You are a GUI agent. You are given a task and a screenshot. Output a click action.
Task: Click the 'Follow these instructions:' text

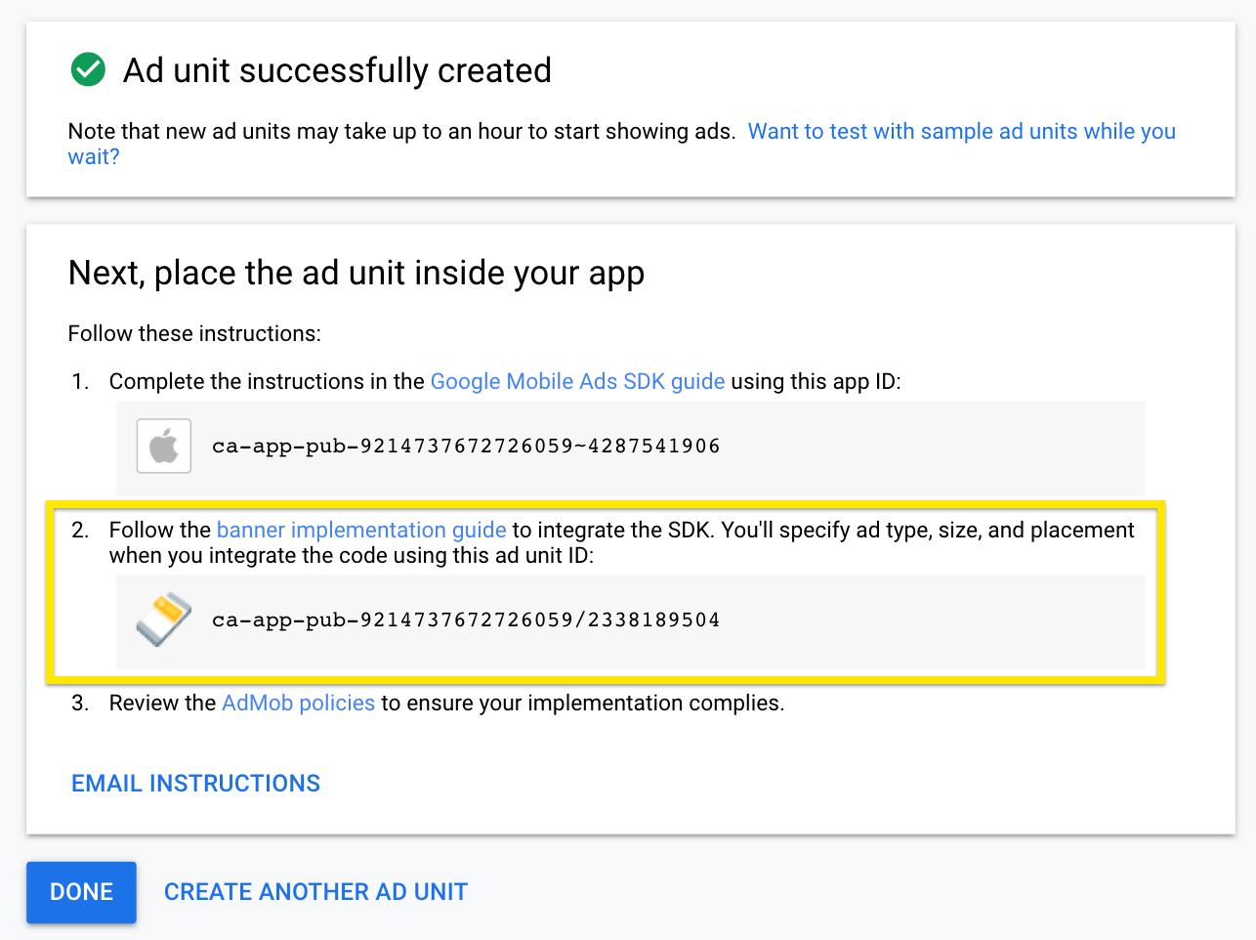point(194,333)
